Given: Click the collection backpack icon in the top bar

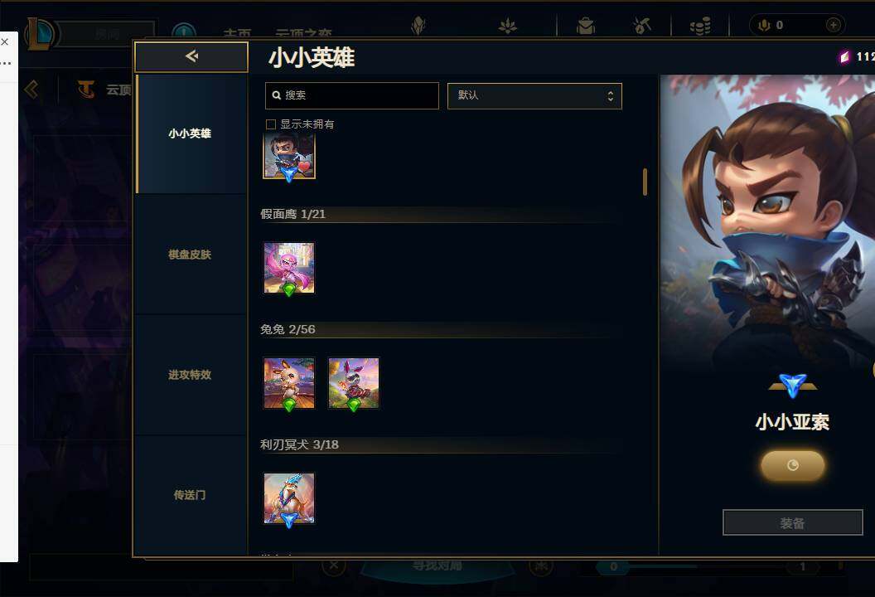Looking at the screenshot, I should pos(586,25).
